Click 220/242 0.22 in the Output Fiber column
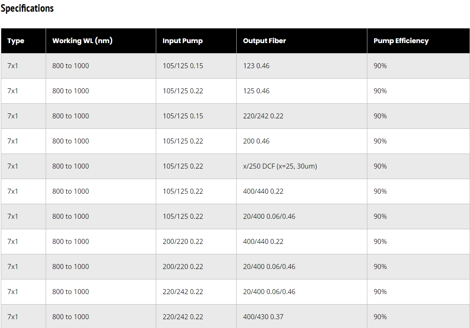470x328 pixels. (263, 116)
